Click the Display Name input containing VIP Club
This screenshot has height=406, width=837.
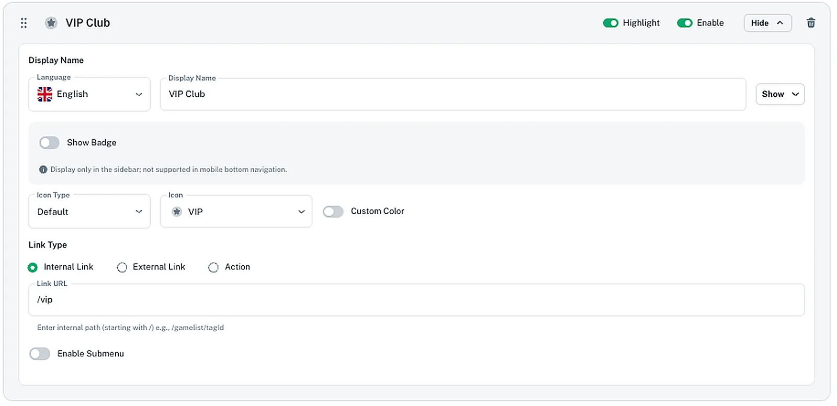coord(453,94)
